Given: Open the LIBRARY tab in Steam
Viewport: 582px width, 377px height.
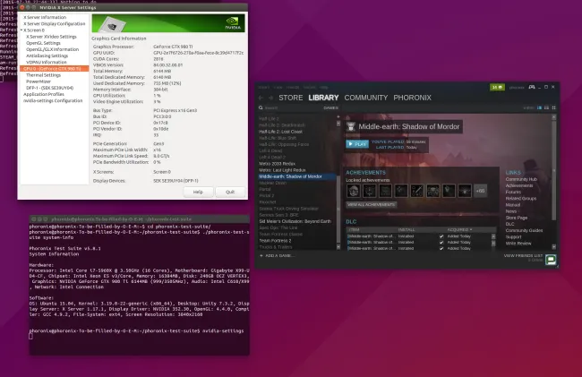Looking at the screenshot, I should pyautogui.click(x=323, y=98).
